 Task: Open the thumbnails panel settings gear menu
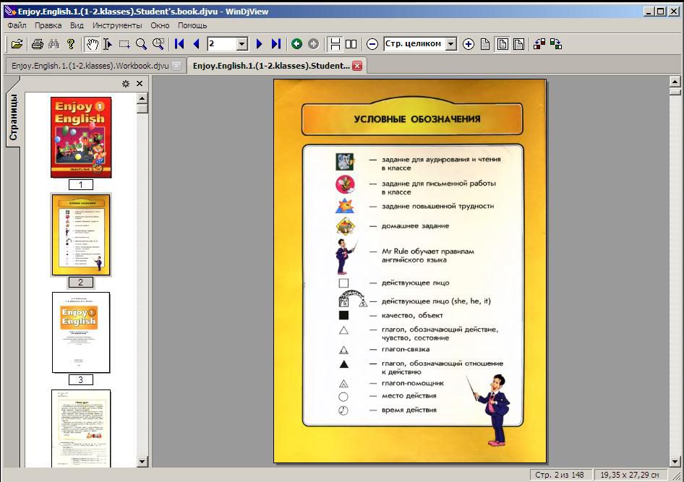pos(126,84)
